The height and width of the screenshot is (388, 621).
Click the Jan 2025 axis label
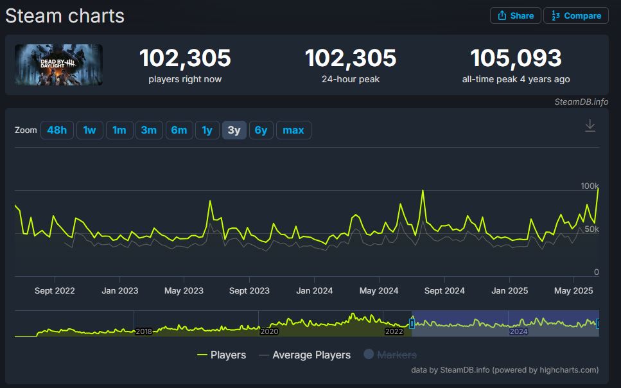510,290
